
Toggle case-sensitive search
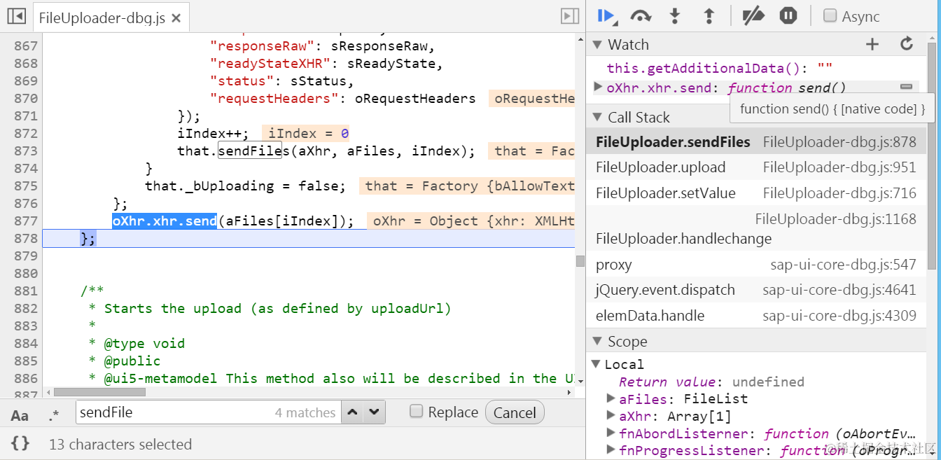pos(20,415)
